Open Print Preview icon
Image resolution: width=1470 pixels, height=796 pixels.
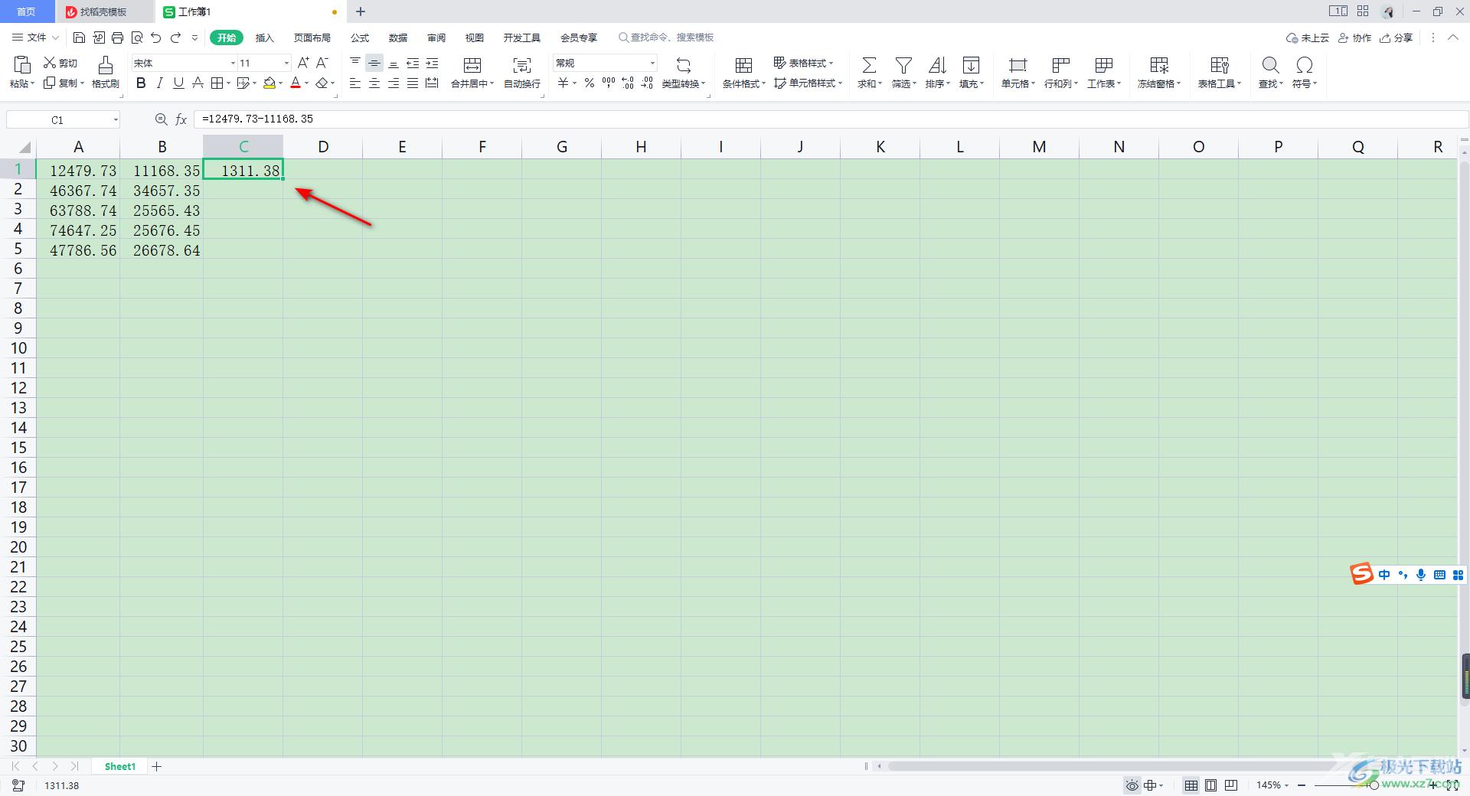click(x=137, y=38)
